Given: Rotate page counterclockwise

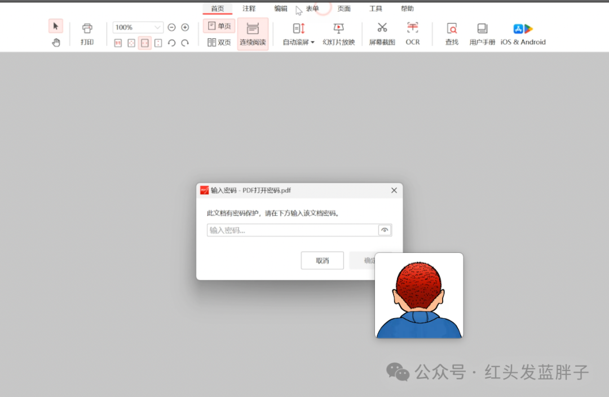Looking at the screenshot, I should (172, 43).
